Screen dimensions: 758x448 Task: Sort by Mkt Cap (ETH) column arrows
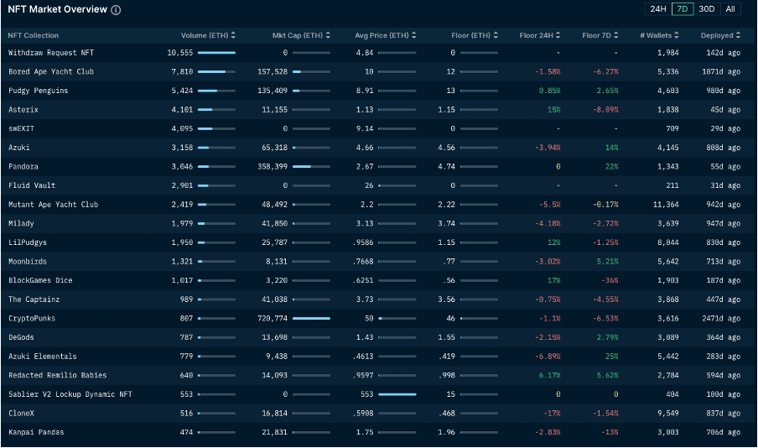[326, 35]
